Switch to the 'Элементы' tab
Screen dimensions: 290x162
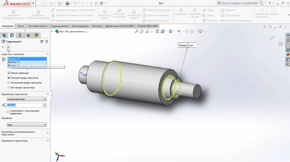pyautogui.click(x=7, y=26)
